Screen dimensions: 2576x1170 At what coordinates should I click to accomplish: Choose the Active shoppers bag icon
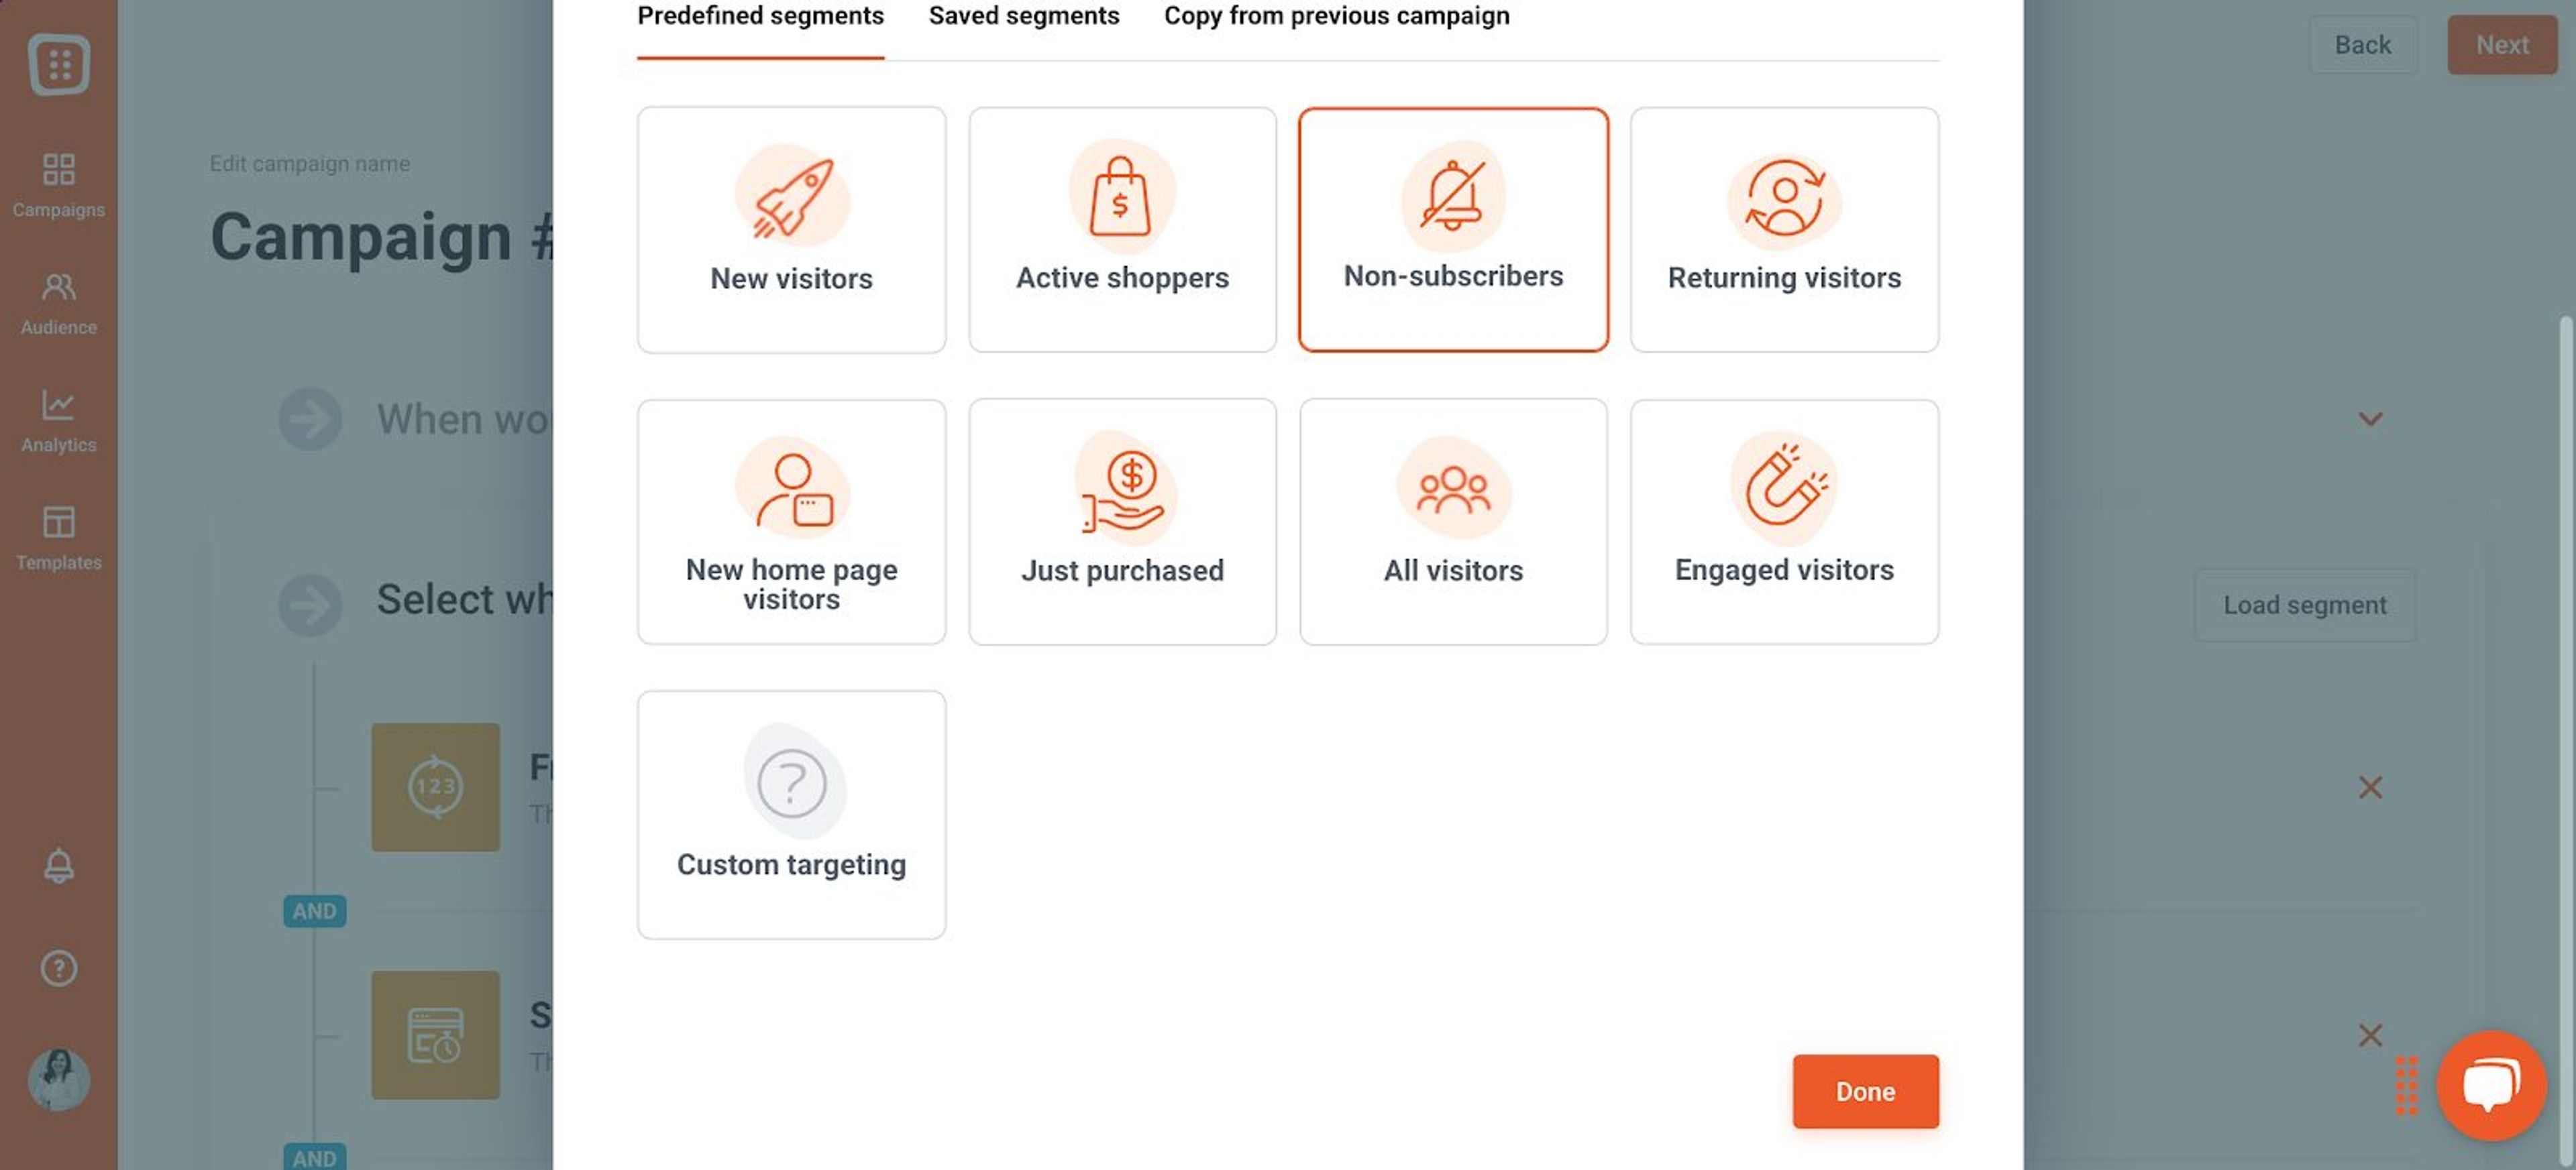tap(1121, 197)
